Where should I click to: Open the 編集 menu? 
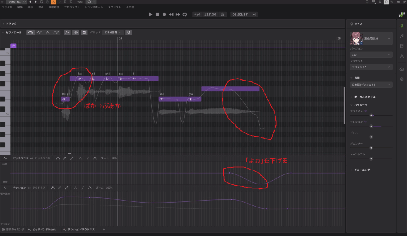[x=20, y=7]
